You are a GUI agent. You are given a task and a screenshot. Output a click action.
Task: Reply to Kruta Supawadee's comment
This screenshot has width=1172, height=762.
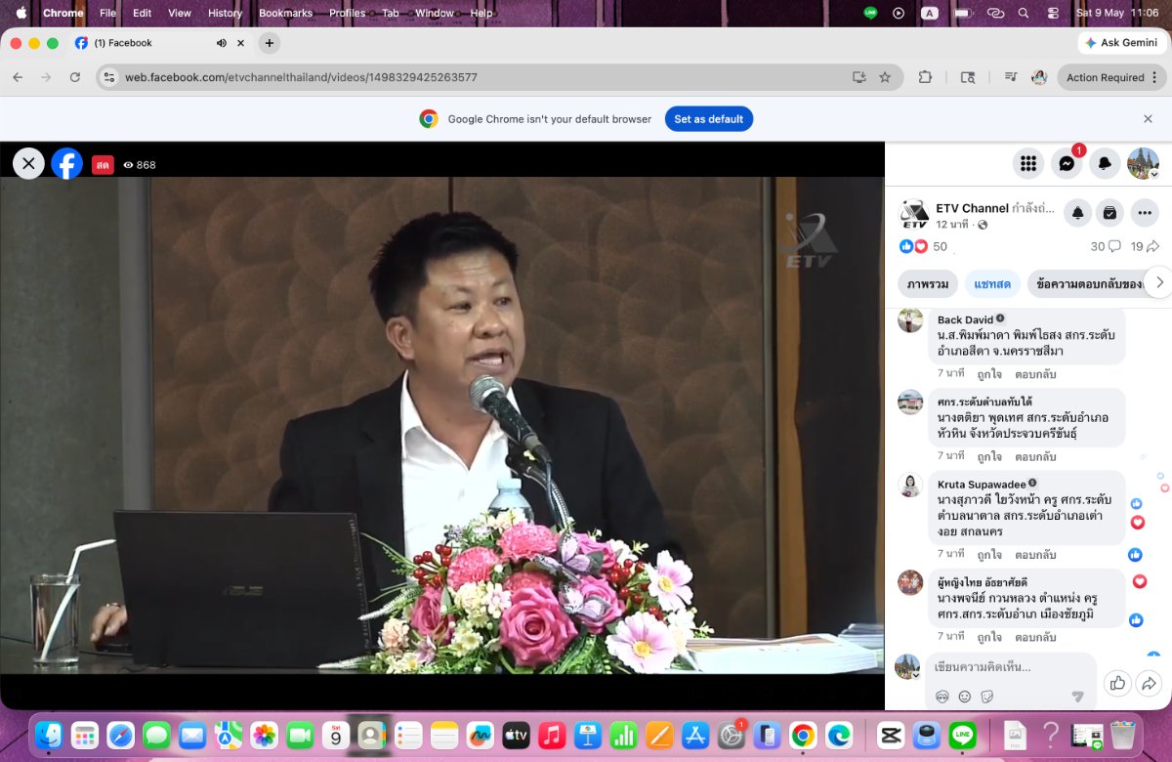tap(1035, 555)
